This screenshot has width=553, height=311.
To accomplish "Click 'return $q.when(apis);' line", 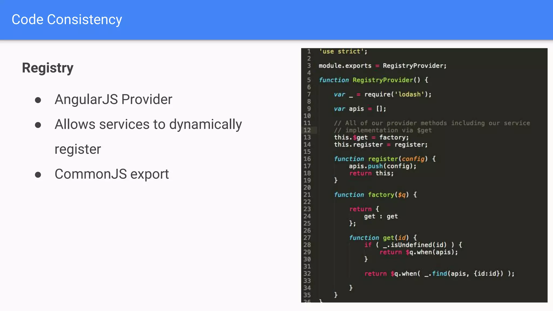I will [419, 252].
